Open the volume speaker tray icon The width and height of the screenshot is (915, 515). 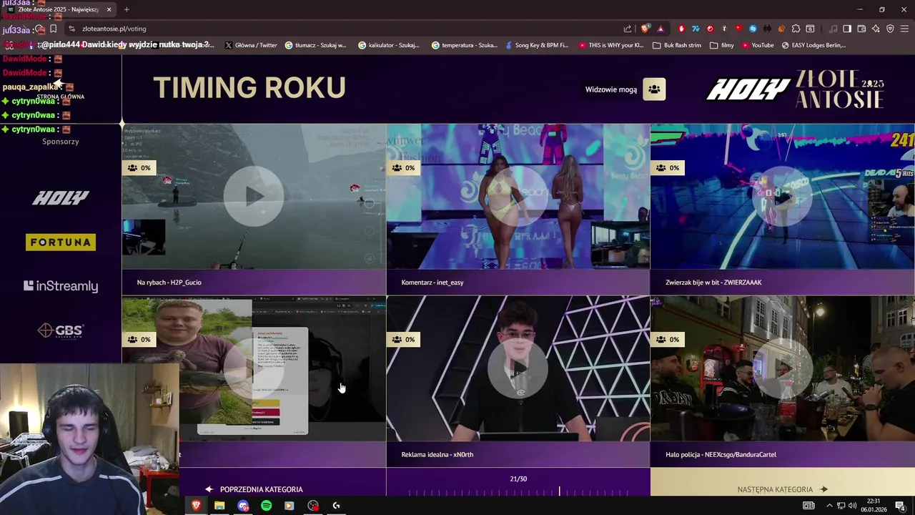pyautogui.click(x=852, y=506)
